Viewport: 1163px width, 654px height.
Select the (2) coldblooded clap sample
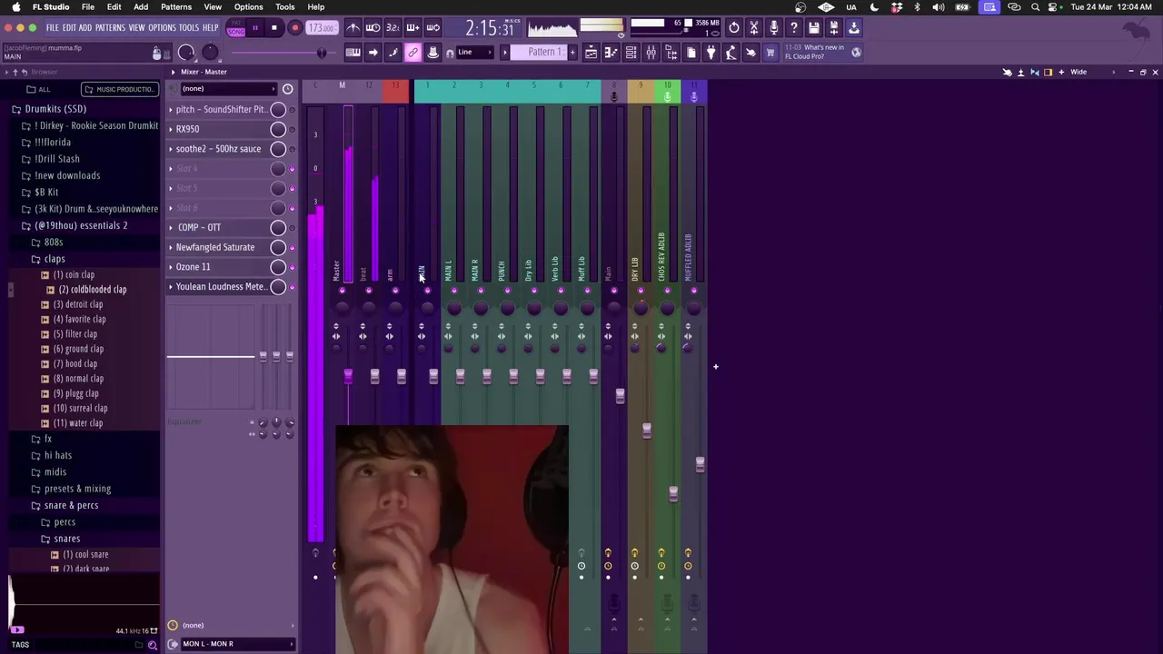pos(93,290)
